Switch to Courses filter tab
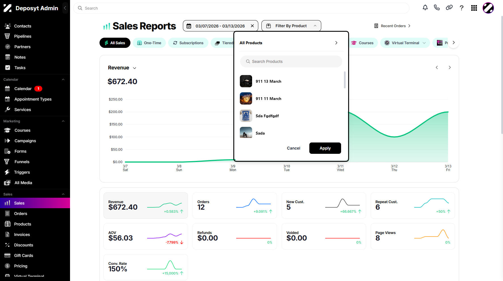The width and height of the screenshot is (503, 281). [x=363, y=43]
